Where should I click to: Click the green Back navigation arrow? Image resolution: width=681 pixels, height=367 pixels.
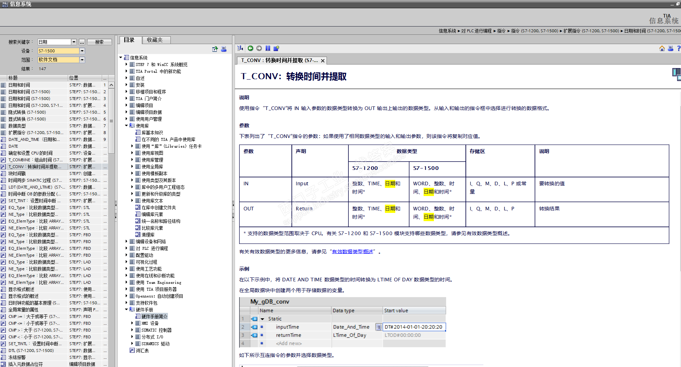pos(251,48)
